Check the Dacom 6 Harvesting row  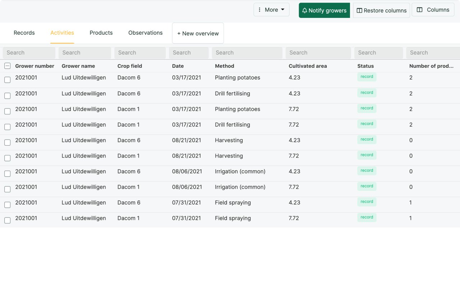click(7, 142)
